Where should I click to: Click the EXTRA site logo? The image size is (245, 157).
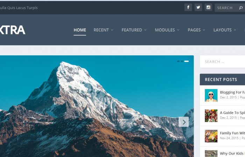pyautogui.click(x=13, y=30)
